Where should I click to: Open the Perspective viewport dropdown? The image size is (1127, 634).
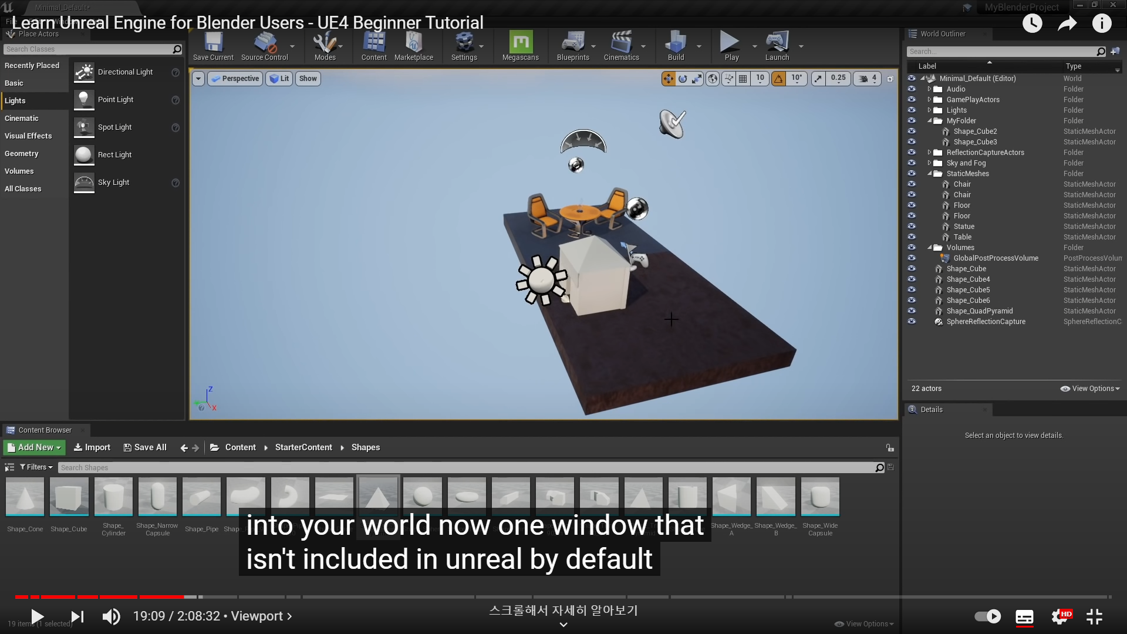tap(235, 79)
